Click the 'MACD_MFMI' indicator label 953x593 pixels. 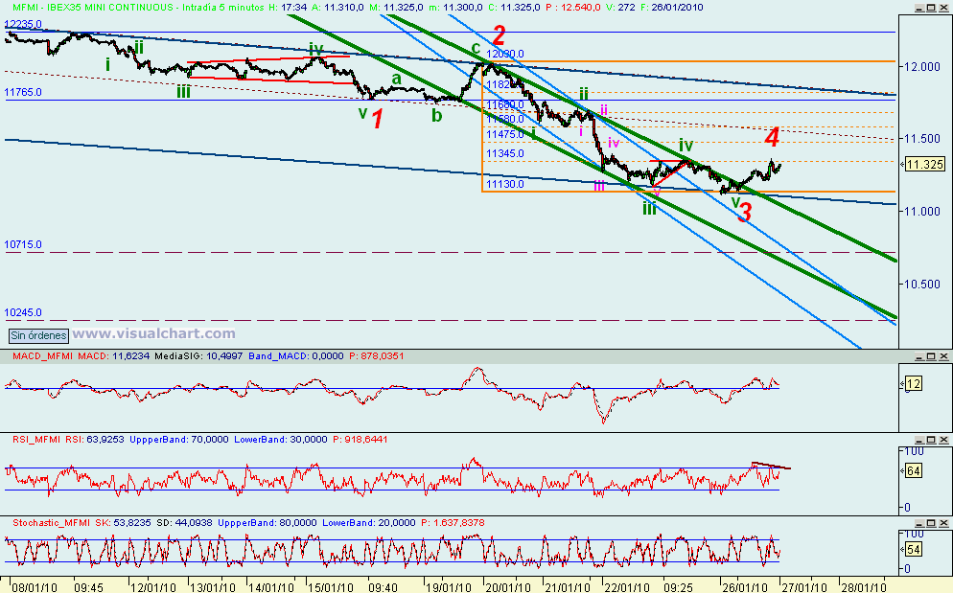point(42,356)
